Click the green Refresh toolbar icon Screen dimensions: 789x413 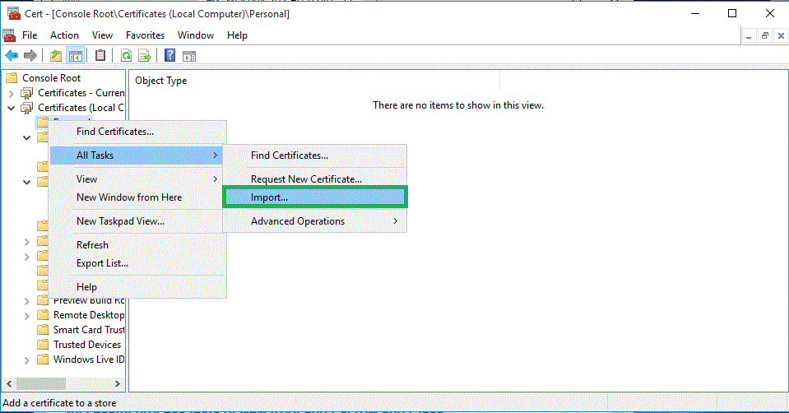click(126, 55)
